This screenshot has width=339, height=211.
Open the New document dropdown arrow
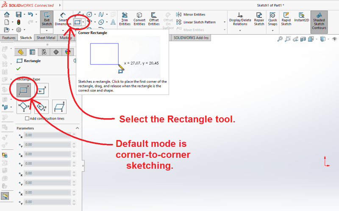coord(13,22)
